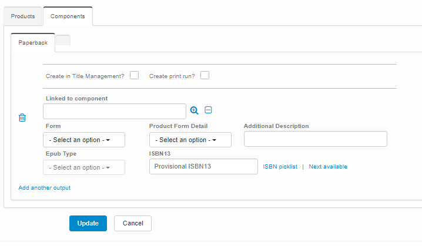Enable the Create print run checkbox
The width and height of the screenshot is (422, 246).
(x=205, y=75)
